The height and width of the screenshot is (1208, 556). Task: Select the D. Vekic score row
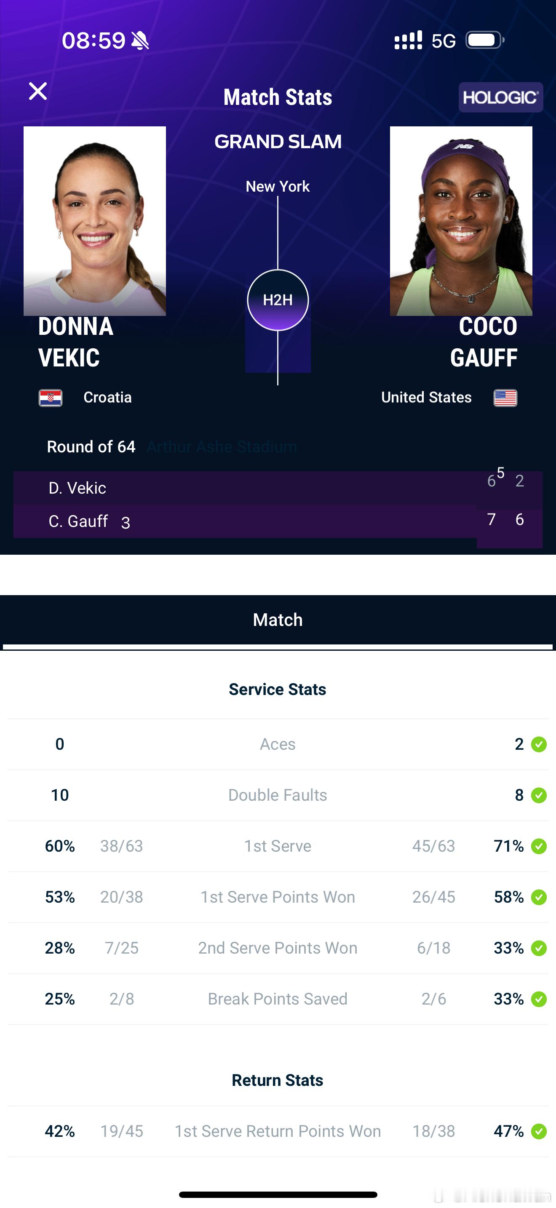(x=278, y=488)
